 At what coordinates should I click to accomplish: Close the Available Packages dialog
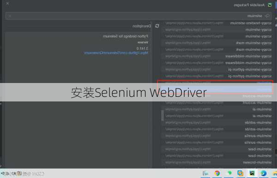click(7, 3)
